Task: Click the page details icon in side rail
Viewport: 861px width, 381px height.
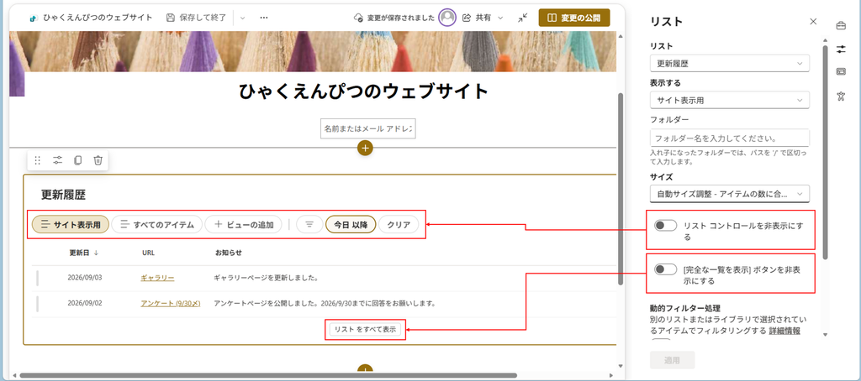Action: click(840, 72)
